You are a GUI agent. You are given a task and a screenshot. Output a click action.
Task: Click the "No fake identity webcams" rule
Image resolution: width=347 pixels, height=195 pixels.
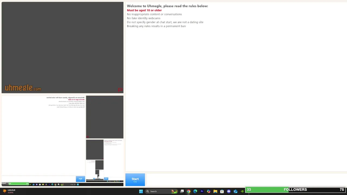click(143, 18)
